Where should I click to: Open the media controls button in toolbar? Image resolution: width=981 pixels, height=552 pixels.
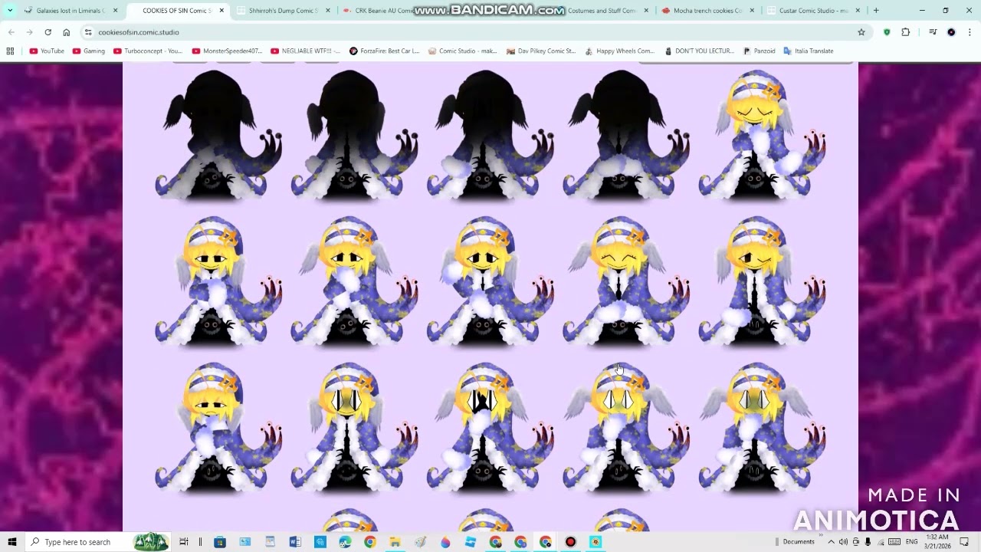pos(933,32)
